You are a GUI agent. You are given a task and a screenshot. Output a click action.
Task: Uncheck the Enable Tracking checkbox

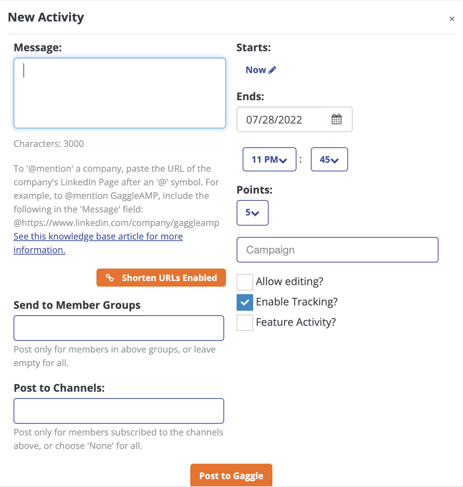[245, 302]
